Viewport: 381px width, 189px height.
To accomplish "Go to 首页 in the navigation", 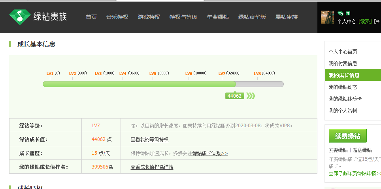I will [91, 17].
